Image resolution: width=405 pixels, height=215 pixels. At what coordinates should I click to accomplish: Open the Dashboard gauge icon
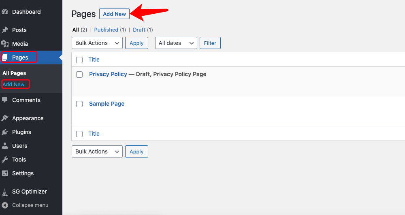pos(5,12)
